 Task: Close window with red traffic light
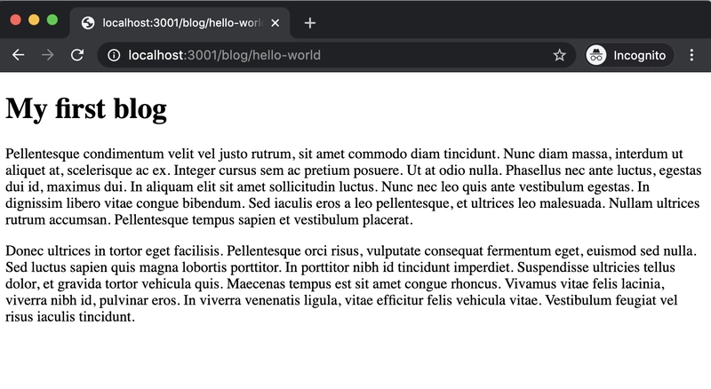(15, 20)
